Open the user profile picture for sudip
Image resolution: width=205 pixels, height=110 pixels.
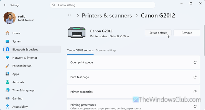pos(10,18)
